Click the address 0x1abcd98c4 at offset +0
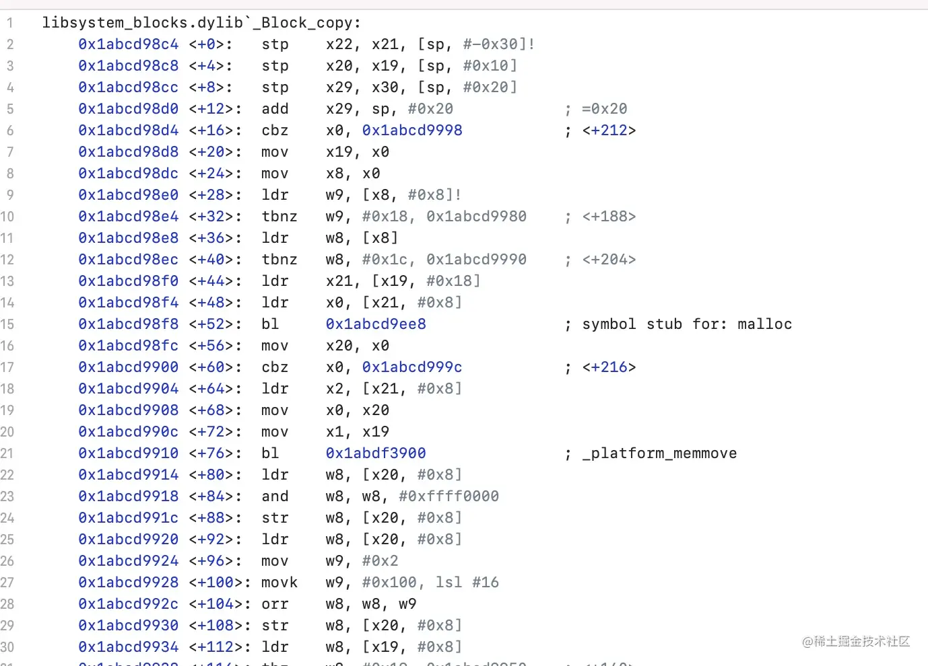928x666 pixels. tap(128, 44)
